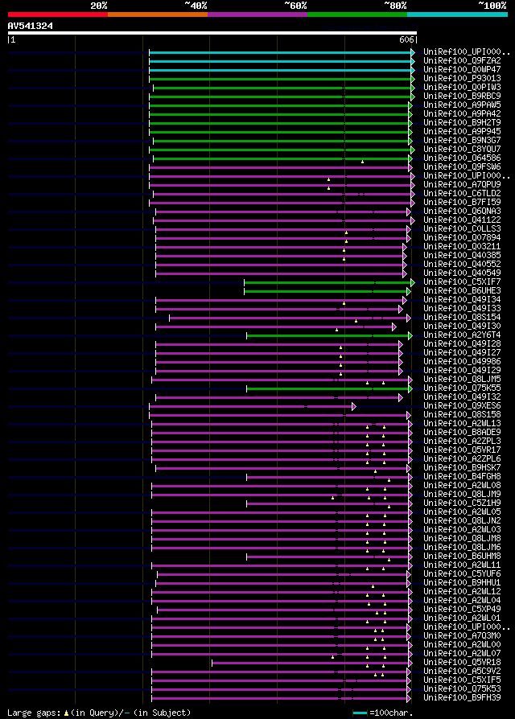Click the green alignment bar for C5XIF7

[328, 282]
